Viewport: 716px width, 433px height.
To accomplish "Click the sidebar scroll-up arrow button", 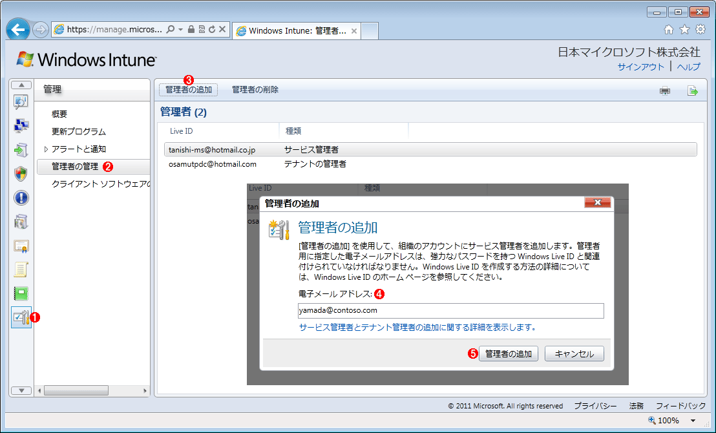I will pos(21,85).
